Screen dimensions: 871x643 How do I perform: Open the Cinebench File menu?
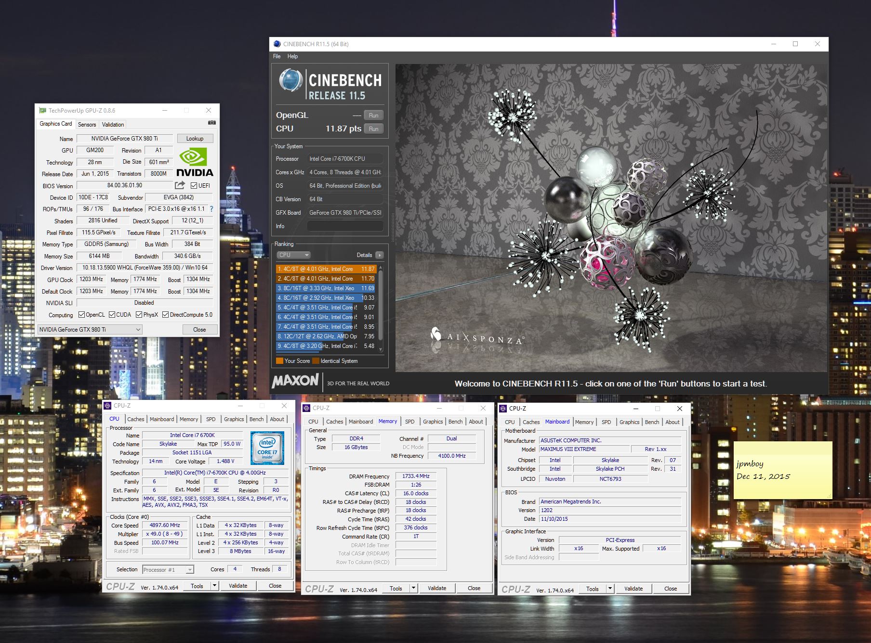click(277, 56)
